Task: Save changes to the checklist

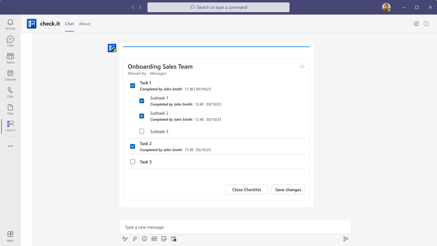Action: point(288,190)
